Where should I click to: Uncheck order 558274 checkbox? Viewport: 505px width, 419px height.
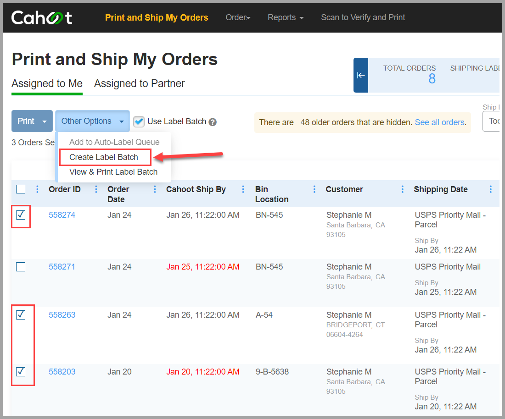21,215
